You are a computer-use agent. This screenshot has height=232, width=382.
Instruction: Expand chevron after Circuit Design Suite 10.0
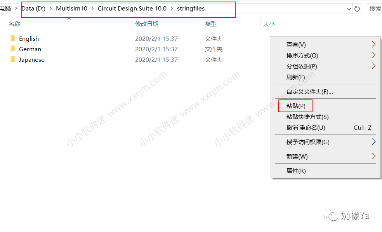[x=172, y=9]
